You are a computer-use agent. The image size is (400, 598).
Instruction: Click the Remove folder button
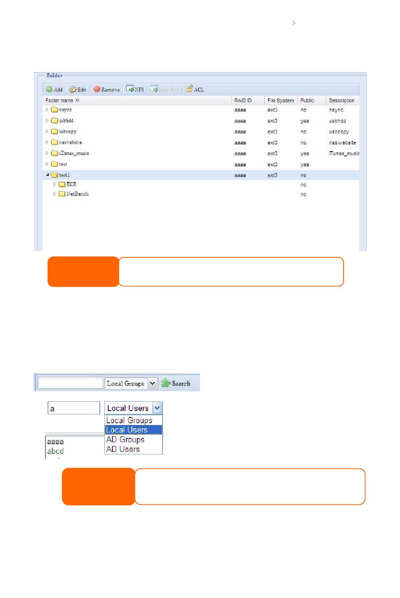pos(107,89)
